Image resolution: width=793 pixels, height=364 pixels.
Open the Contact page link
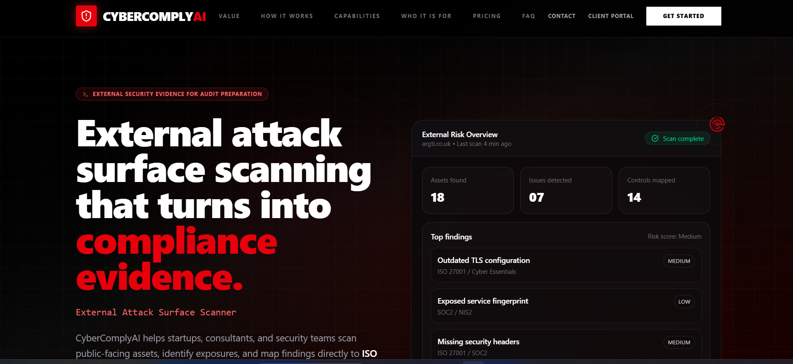click(562, 16)
